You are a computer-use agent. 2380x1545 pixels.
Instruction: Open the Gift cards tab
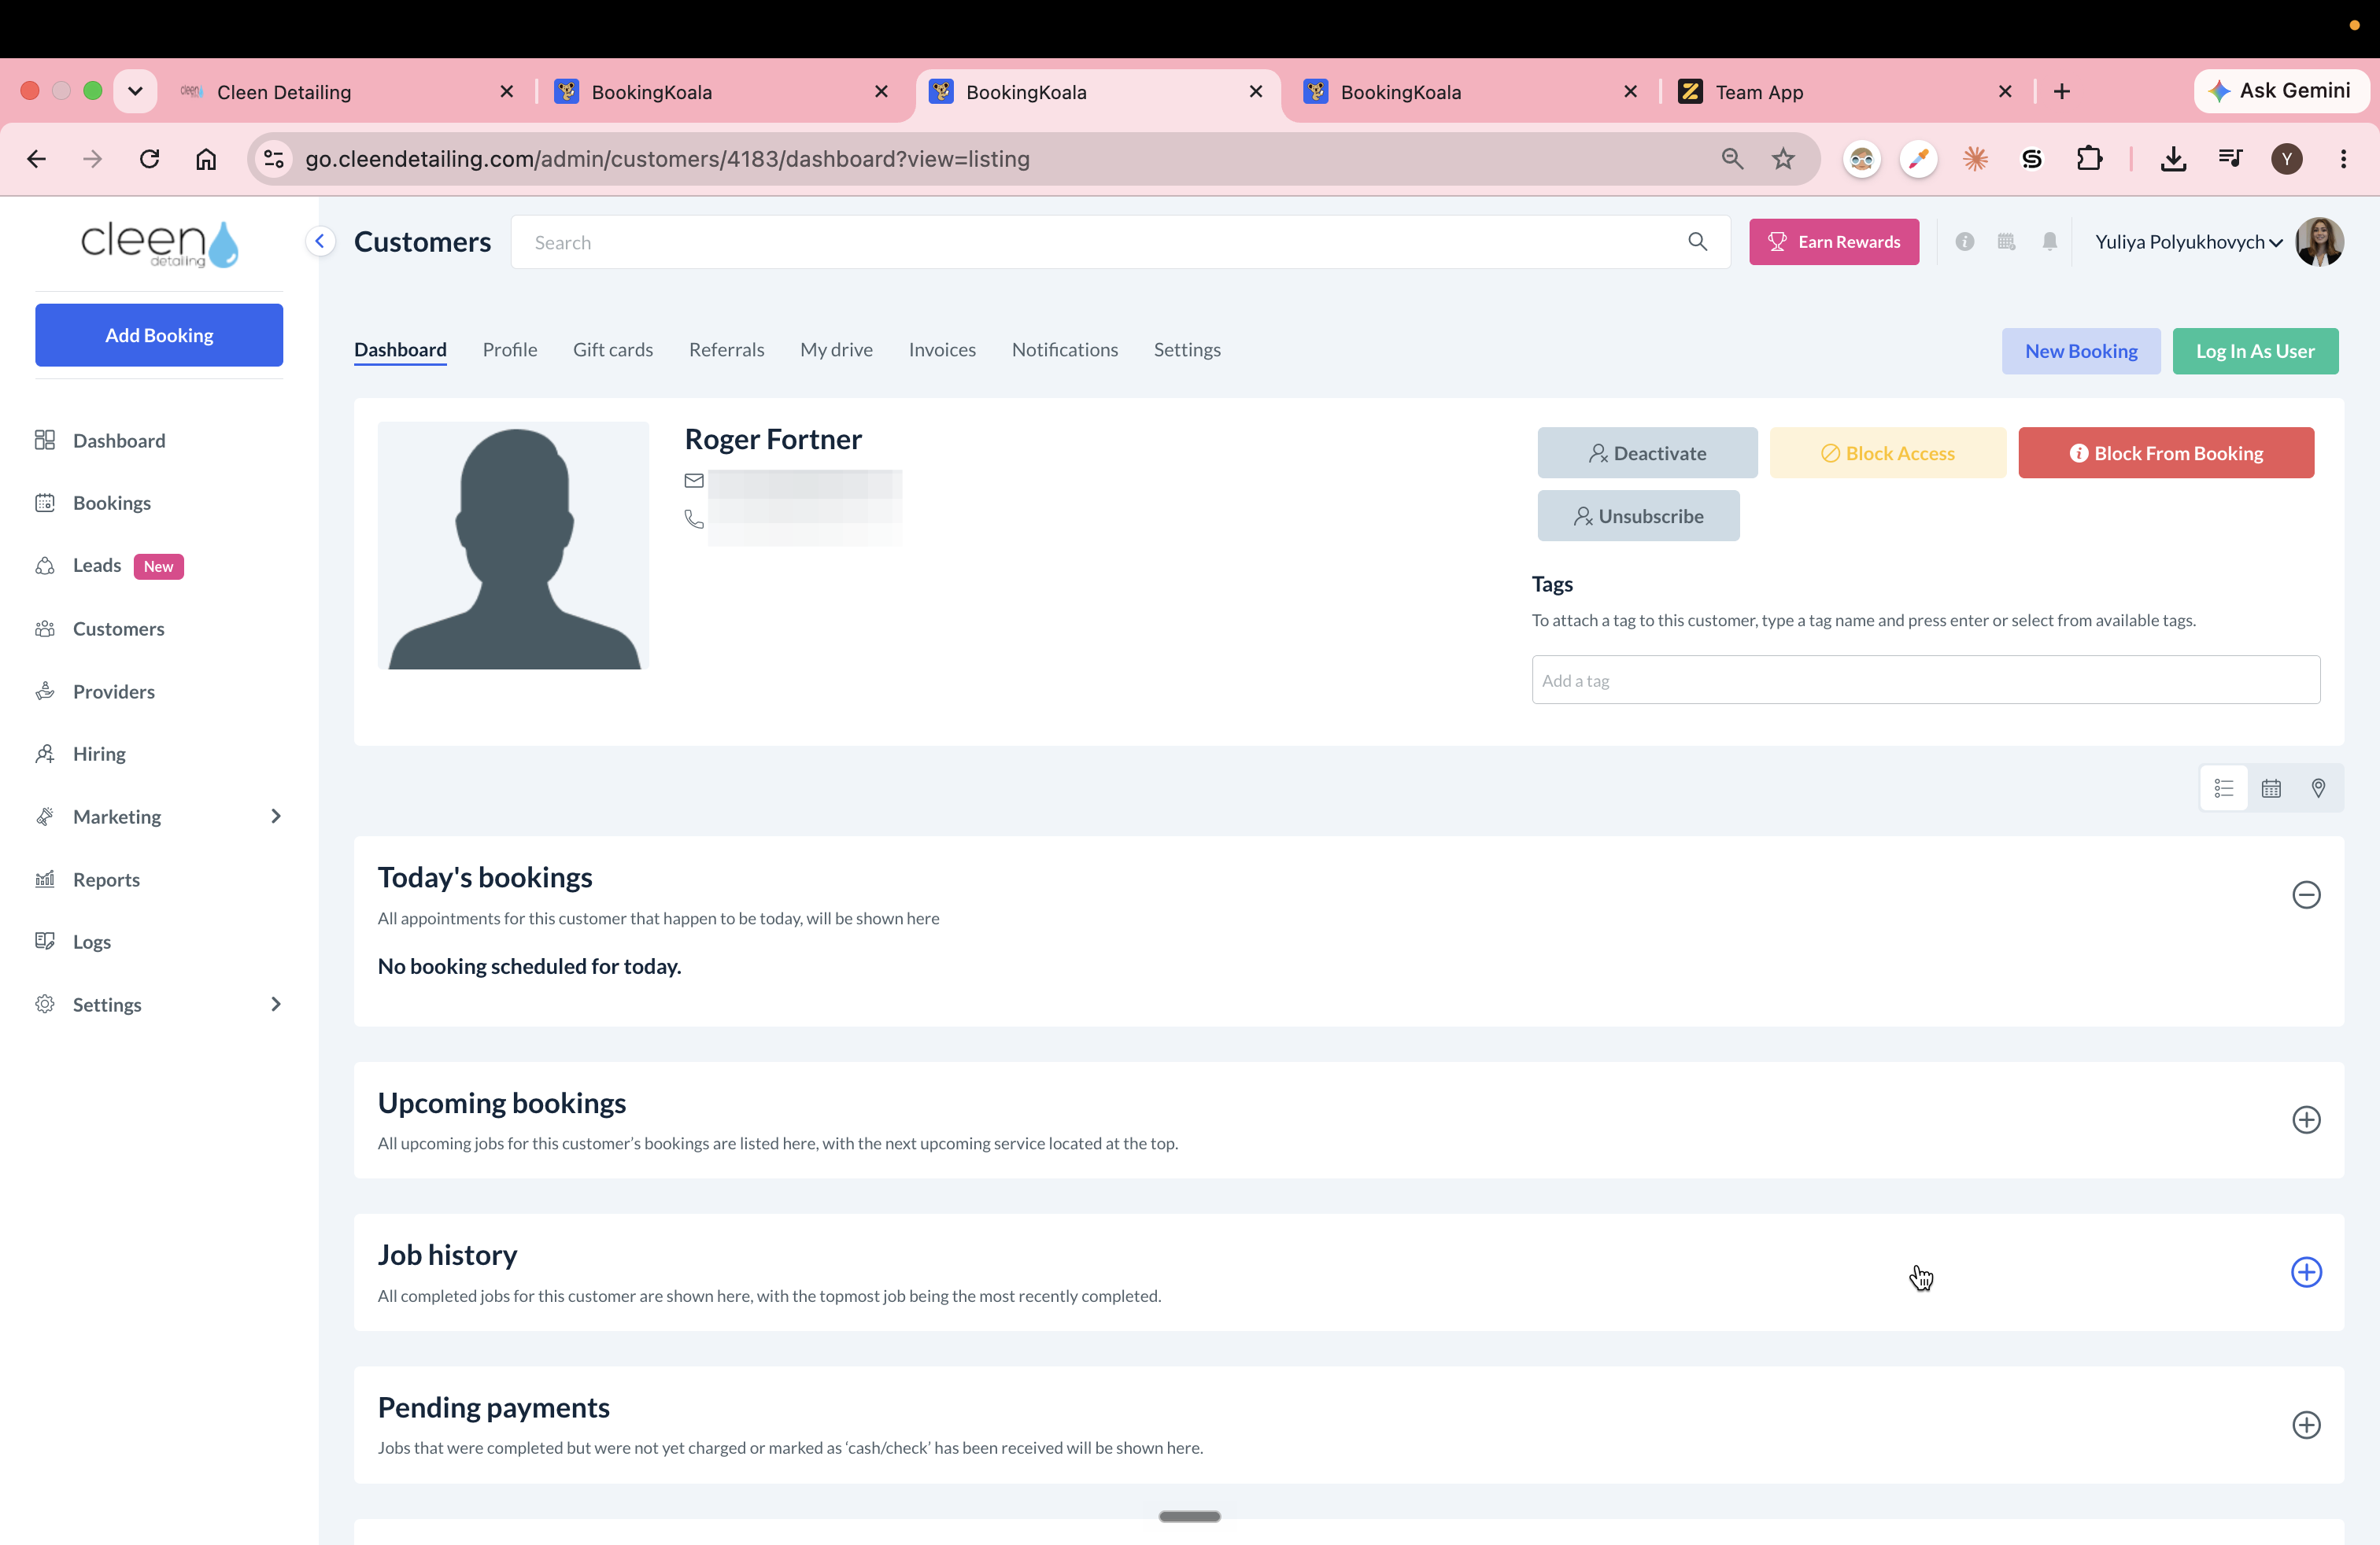click(613, 350)
